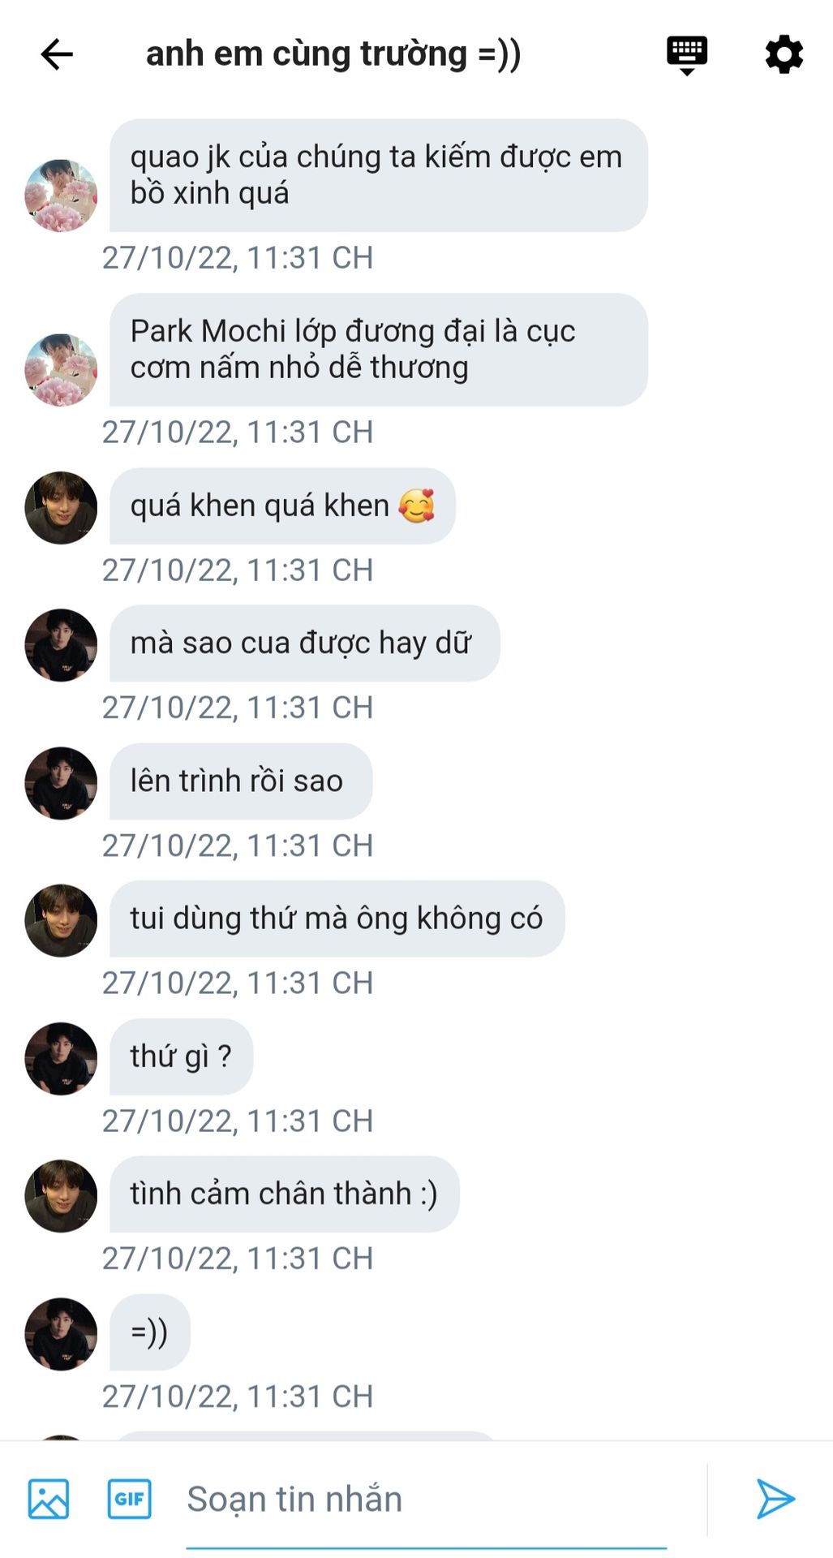The image size is (833, 1558).
Task: Tap conversation title 'anh em cùng trường =))'
Action: coord(333,54)
